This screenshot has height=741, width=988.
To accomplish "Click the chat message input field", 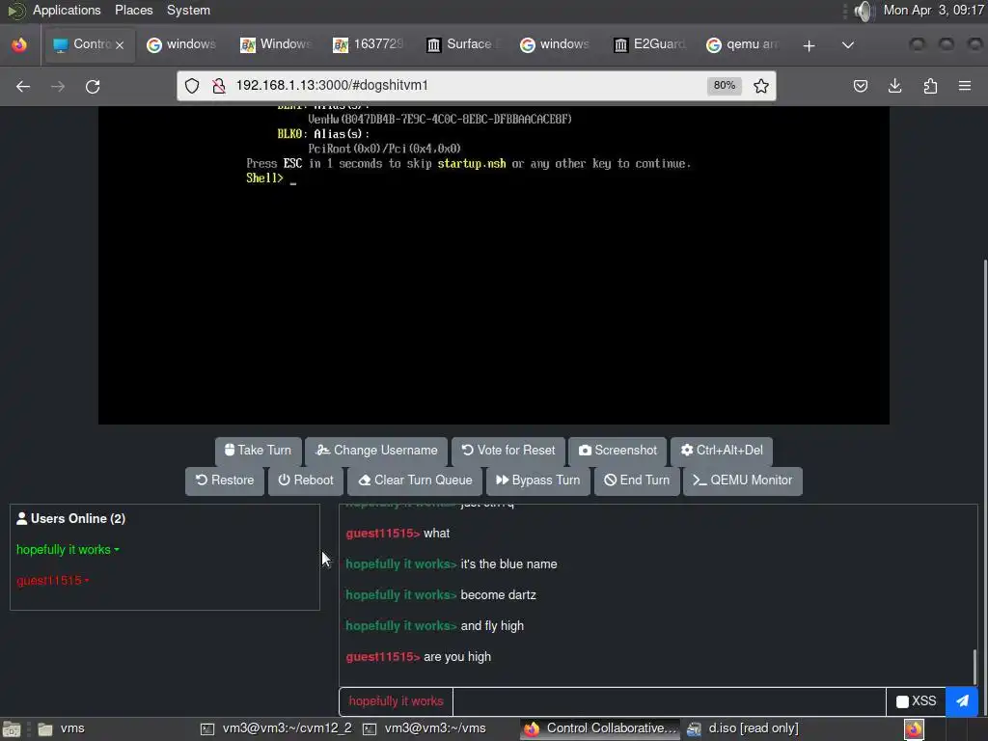I will point(670,701).
